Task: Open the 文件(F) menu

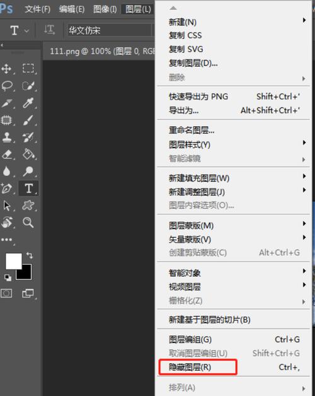Action: point(38,9)
